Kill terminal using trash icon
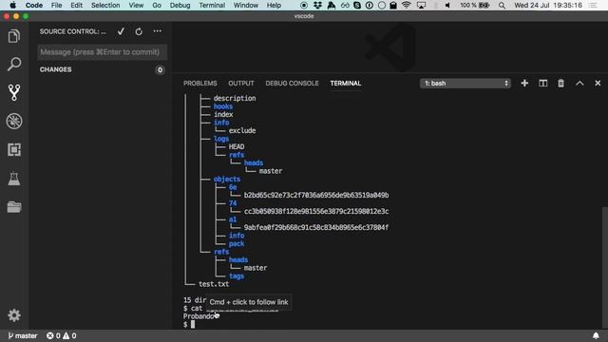The width and height of the screenshot is (608, 342). pos(560,83)
